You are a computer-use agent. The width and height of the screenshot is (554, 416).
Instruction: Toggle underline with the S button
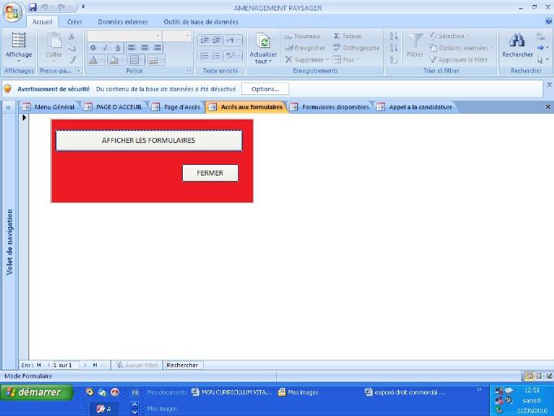point(118,48)
